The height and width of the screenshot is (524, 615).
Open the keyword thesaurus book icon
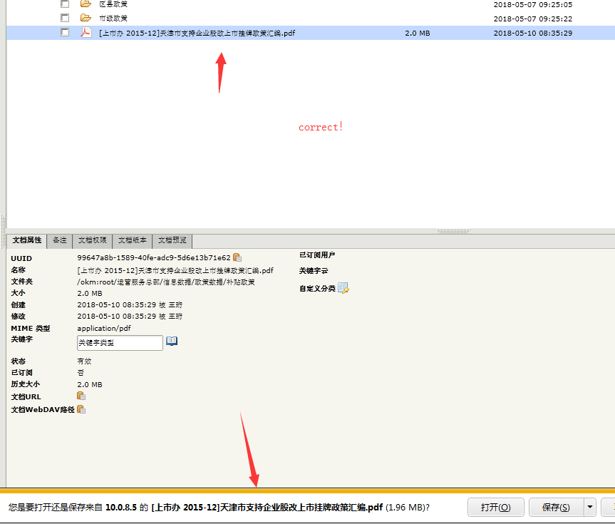tap(172, 341)
